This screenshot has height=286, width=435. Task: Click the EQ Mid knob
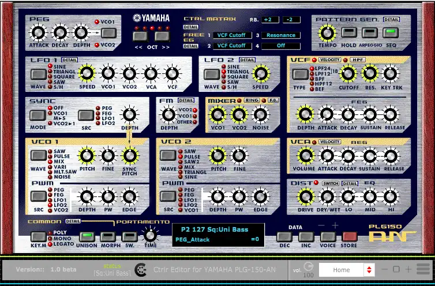pyautogui.click(x=370, y=196)
